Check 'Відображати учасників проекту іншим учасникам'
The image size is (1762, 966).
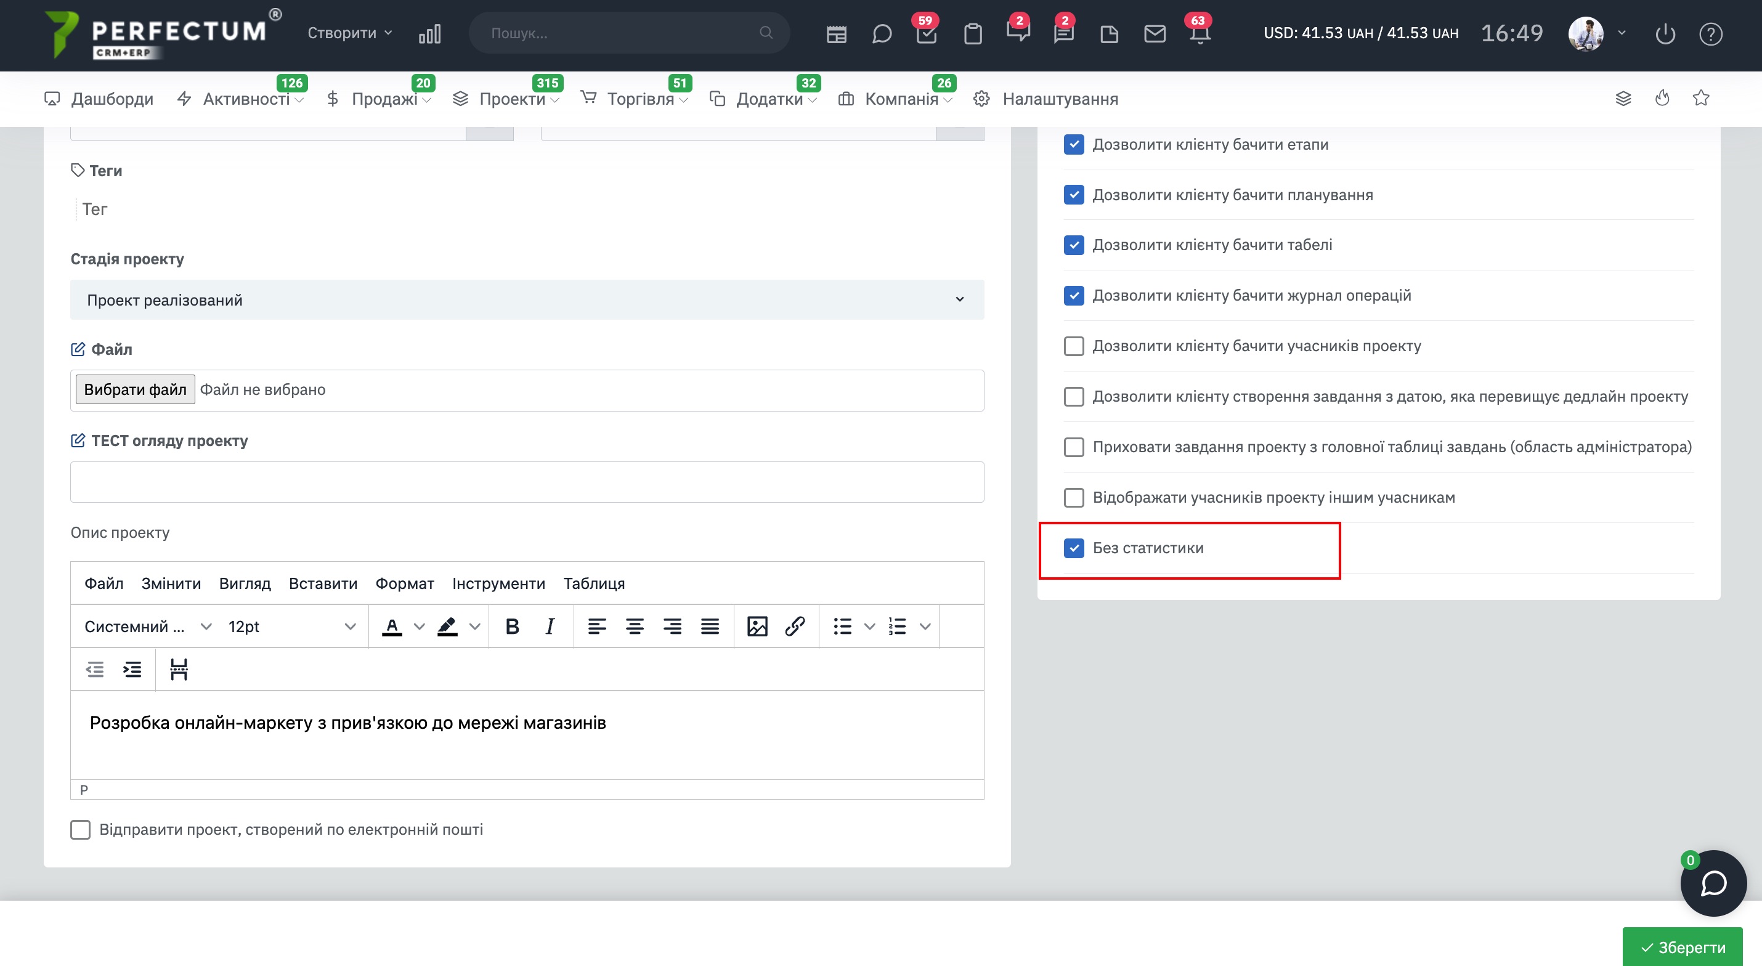pyautogui.click(x=1074, y=497)
